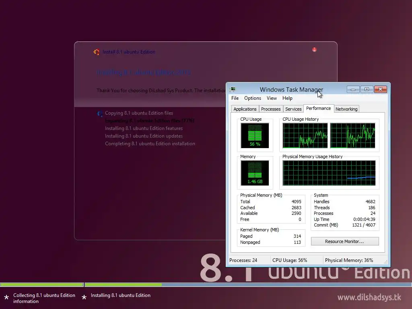Viewport: 412px width, 309px height.
Task: Click 'Physical Memory: 36%' in the status bar
Action: point(349,260)
